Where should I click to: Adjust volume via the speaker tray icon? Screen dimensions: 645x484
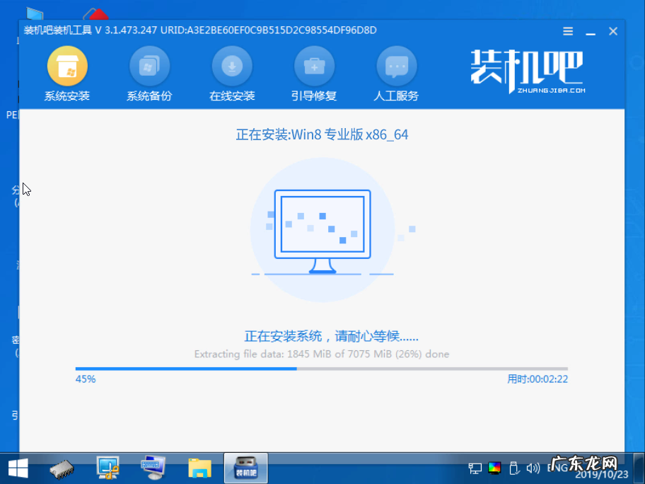pyautogui.click(x=533, y=468)
